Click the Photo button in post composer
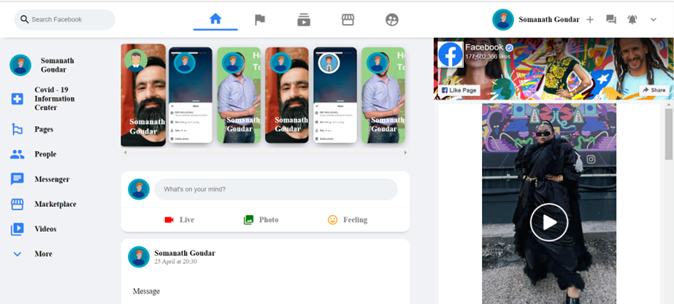The width and height of the screenshot is (674, 304). coord(261,219)
